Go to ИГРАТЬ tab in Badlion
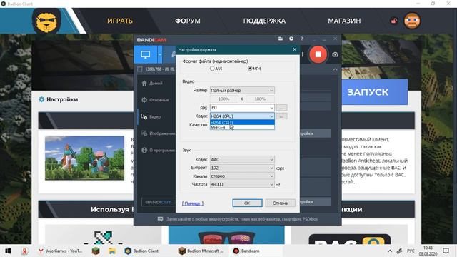457x257 pixels. click(x=120, y=21)
